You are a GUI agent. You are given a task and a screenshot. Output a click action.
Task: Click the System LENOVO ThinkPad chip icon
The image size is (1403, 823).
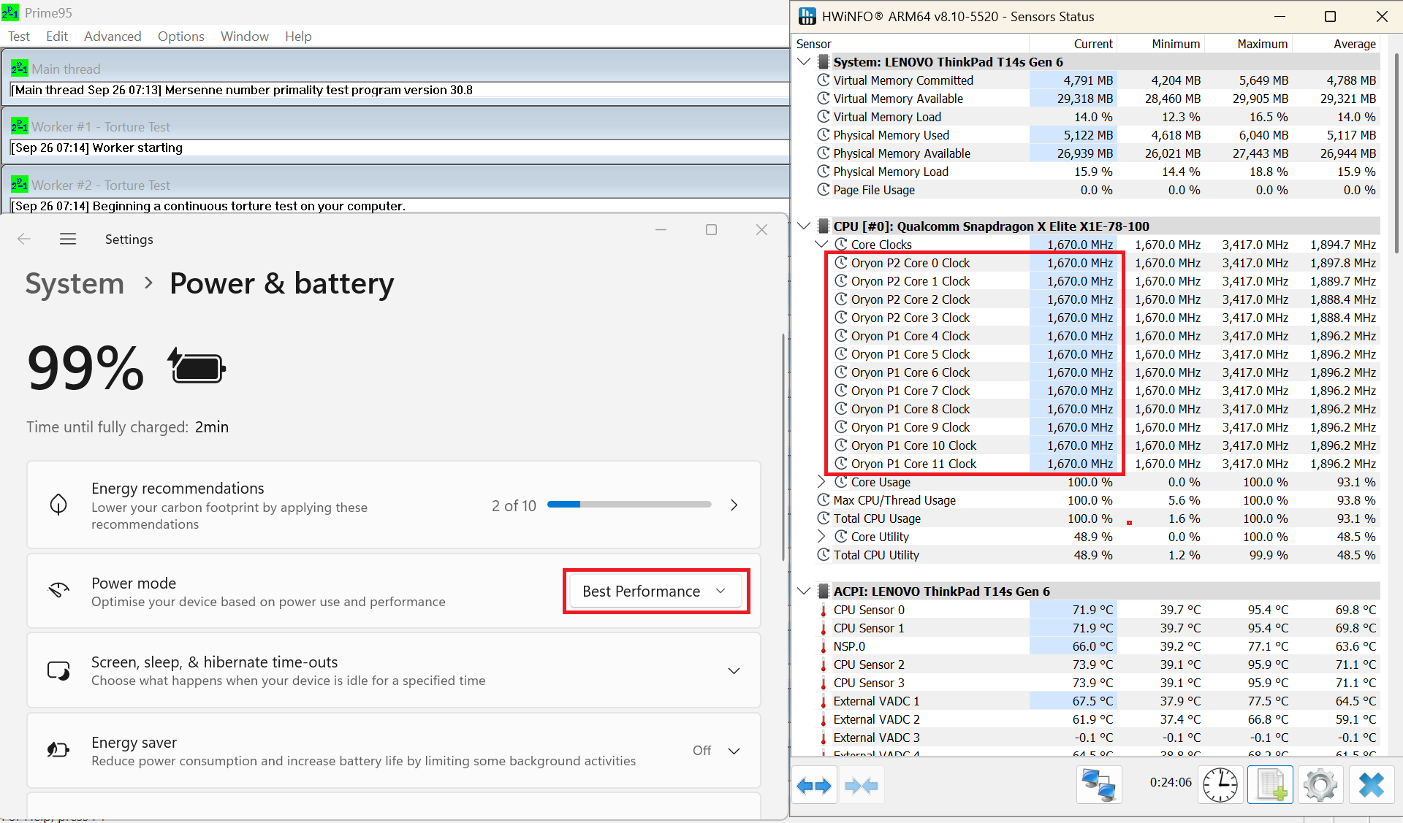point(824,62)
